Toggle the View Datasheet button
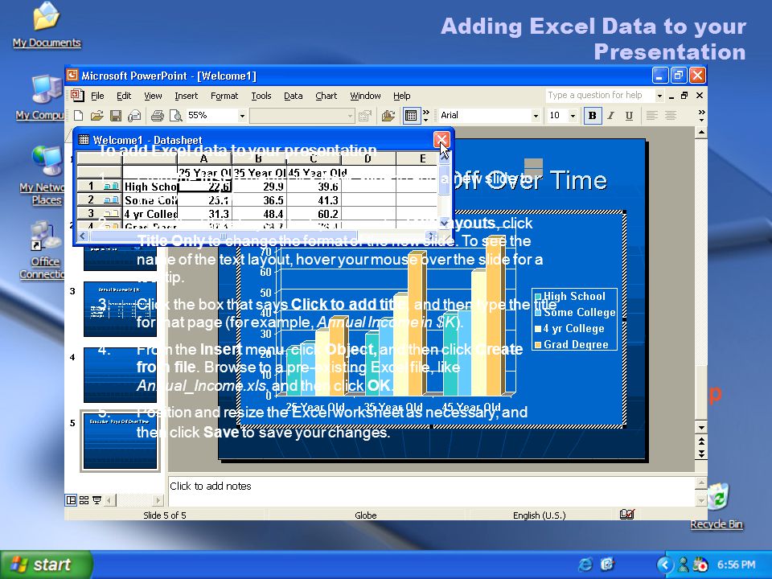Screen dimensions: 772x579 (411, 116)
